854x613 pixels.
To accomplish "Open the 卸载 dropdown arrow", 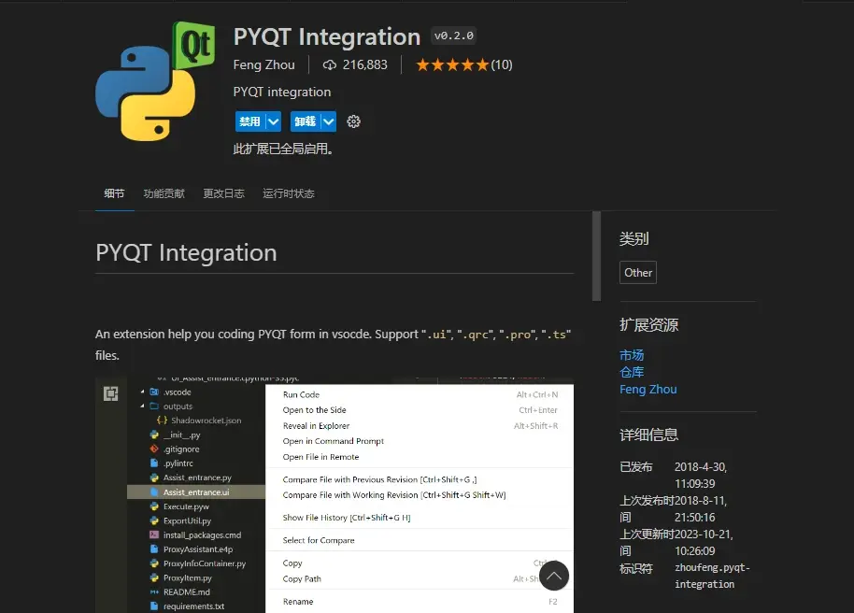I will click(328, 121).
